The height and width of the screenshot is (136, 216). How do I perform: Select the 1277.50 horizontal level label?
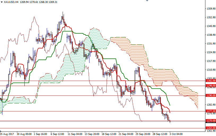210,111
